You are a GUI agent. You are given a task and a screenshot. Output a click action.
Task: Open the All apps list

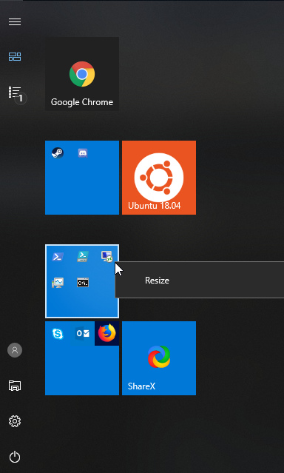point(15,93)
